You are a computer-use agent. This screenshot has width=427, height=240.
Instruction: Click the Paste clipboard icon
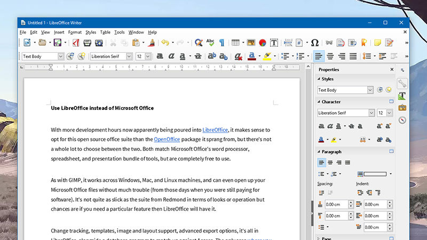pyautogui.click(x=136, y=43)
